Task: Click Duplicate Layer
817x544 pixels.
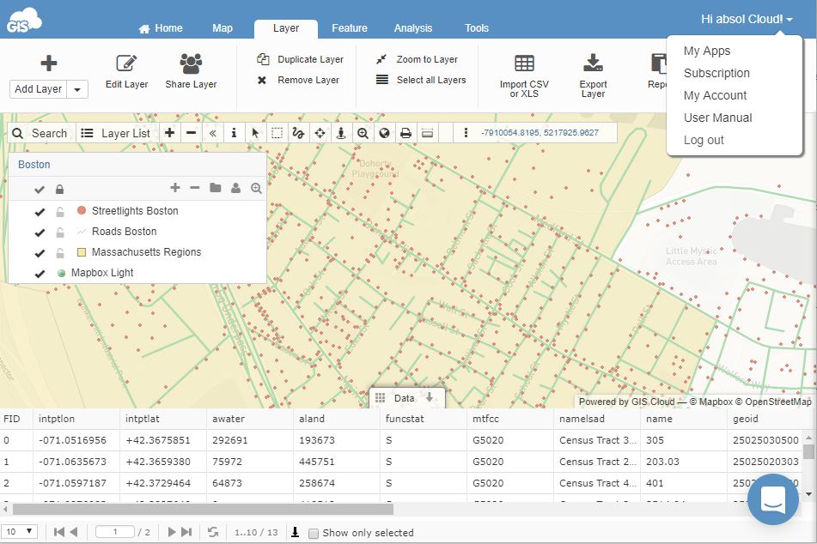Action: [x=300, y=59]
